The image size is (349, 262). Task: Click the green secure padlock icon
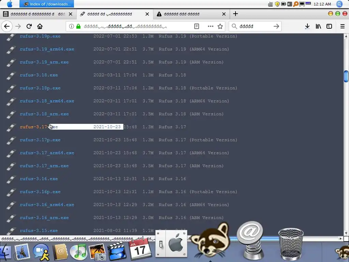coord(78,26)
